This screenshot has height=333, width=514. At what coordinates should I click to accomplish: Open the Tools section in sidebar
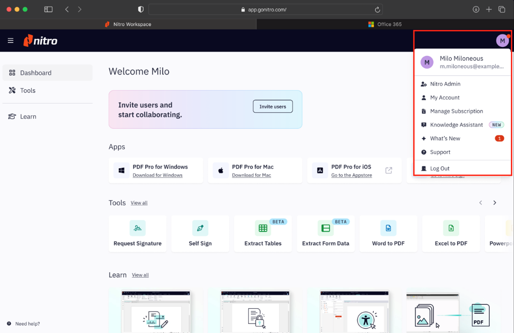(28, 91)
